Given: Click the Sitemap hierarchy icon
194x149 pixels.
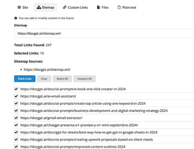Looking at the screenshot, I should tap(39, 7).
